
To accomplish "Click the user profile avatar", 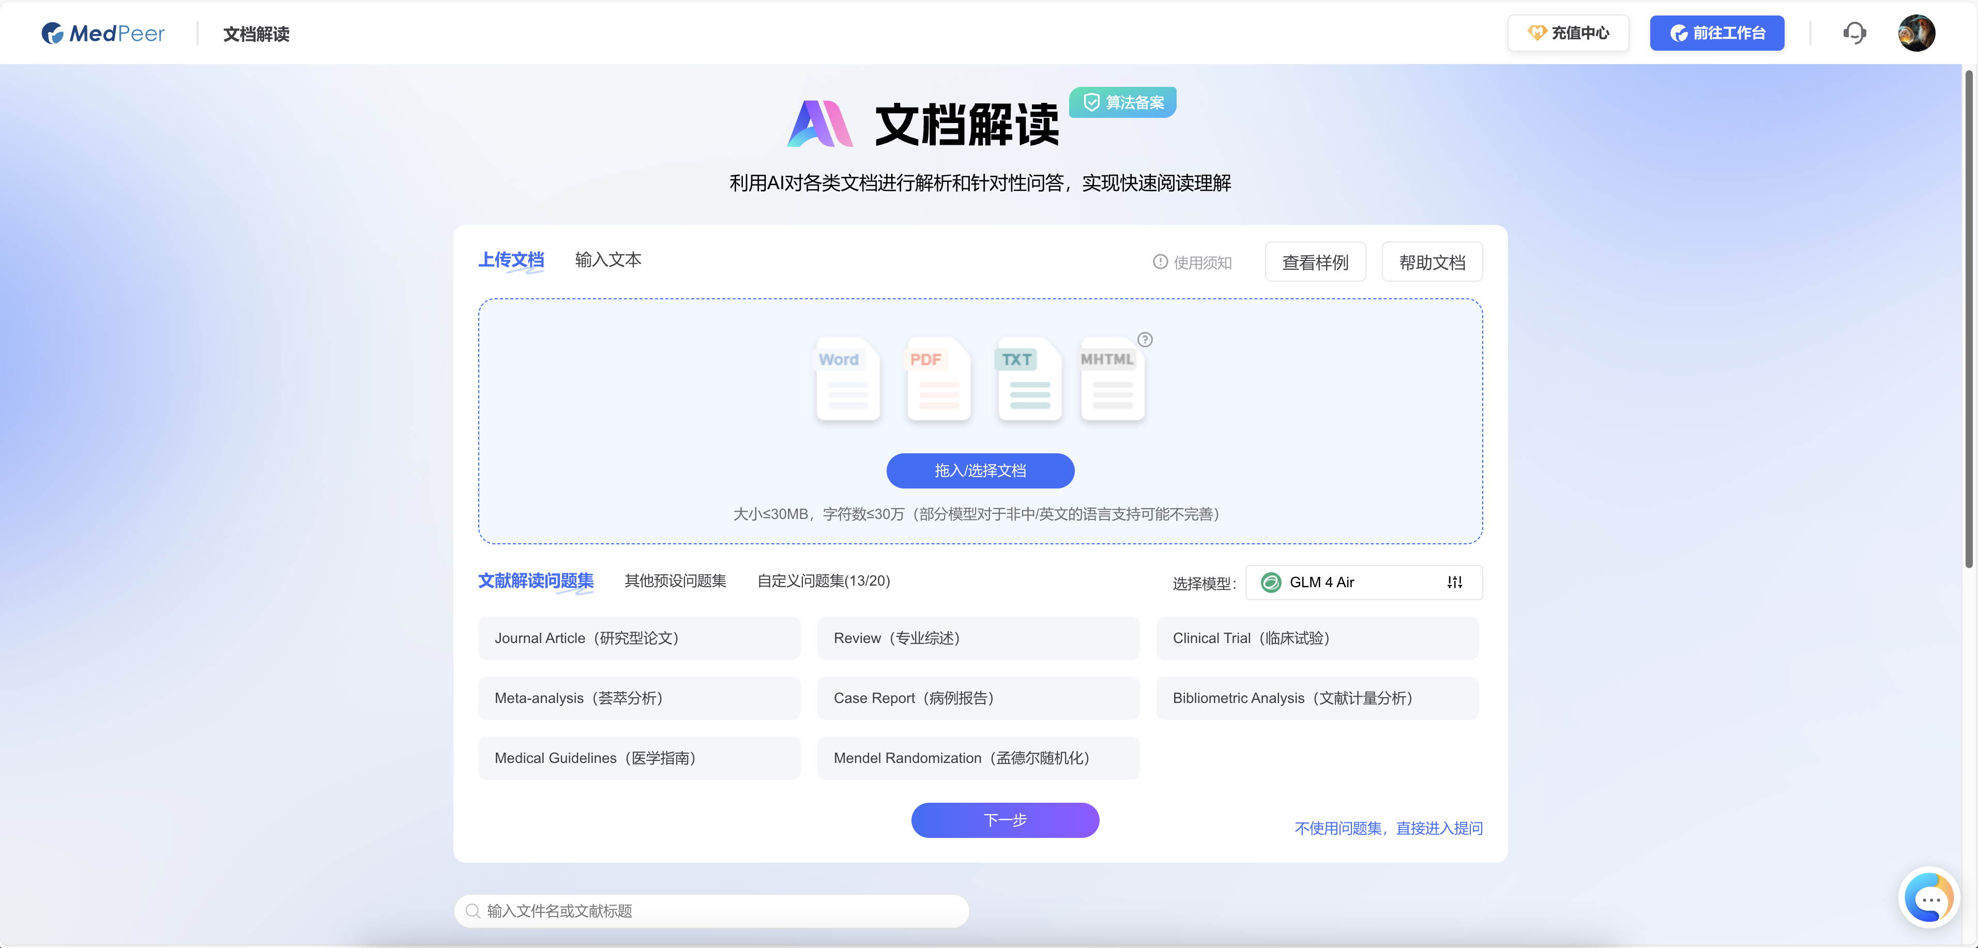I will tap(1916, 32).
